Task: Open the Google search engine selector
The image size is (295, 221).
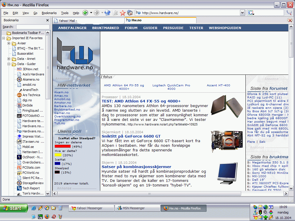Action: coord(251,13)
